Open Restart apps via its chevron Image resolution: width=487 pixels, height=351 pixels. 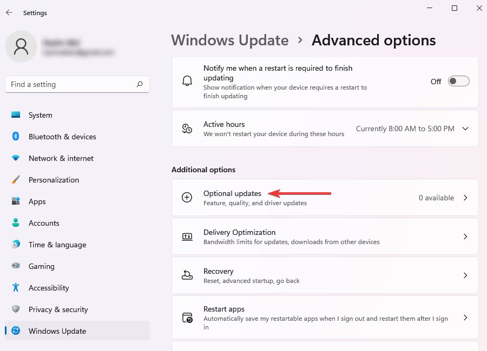coord(465,318)
